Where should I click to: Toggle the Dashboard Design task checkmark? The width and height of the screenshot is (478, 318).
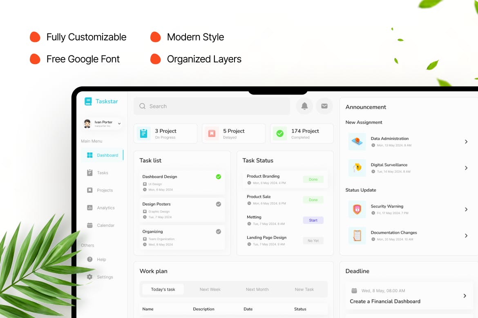tap(218, 177)
